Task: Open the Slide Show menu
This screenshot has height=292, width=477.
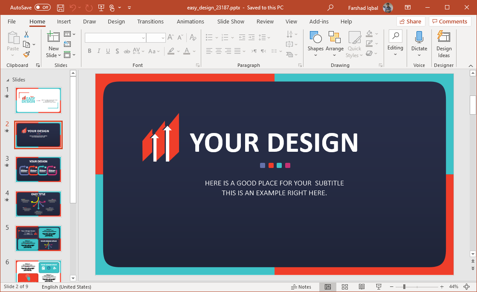Action: pyautogui.click(x=230, y=21)
